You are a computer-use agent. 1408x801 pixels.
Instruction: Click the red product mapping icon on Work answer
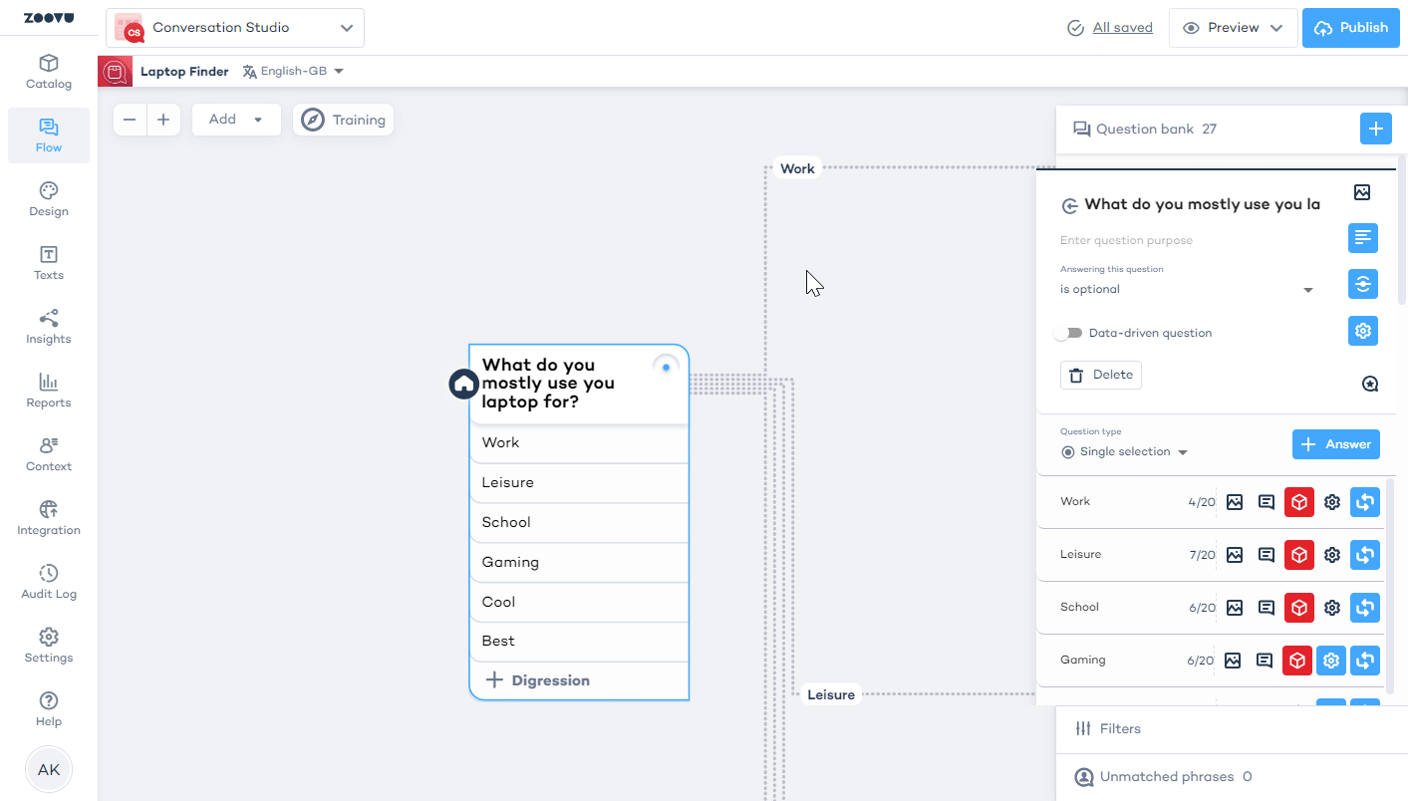point(1298,502)
